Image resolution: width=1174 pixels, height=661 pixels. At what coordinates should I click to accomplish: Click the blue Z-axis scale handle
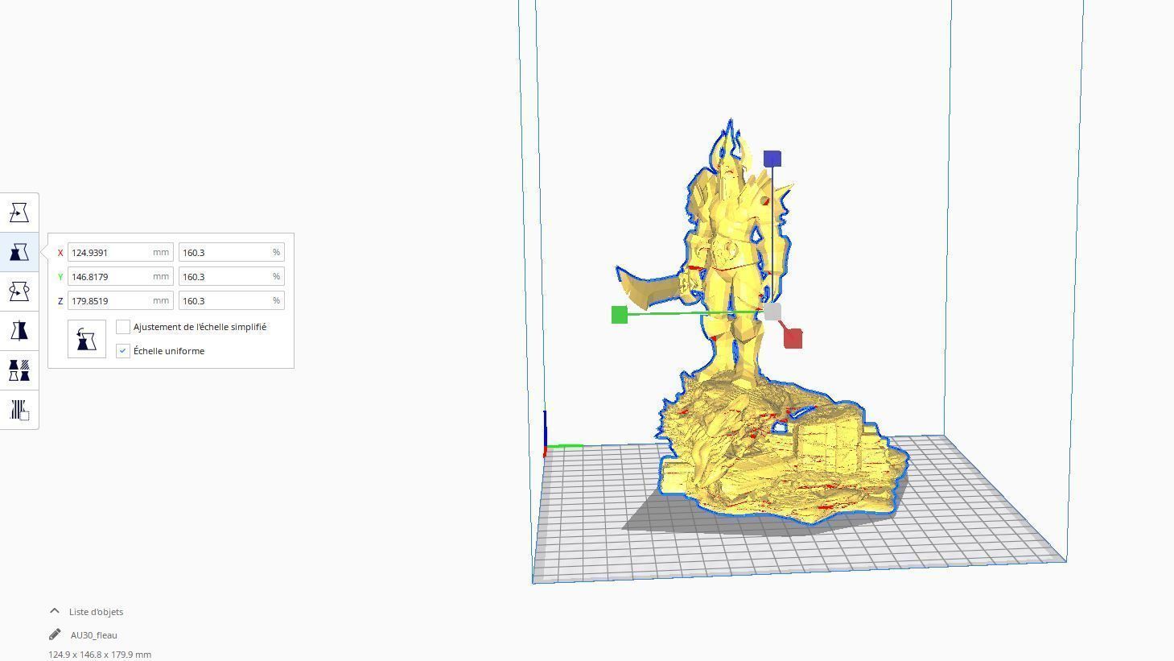click(772, 159)
